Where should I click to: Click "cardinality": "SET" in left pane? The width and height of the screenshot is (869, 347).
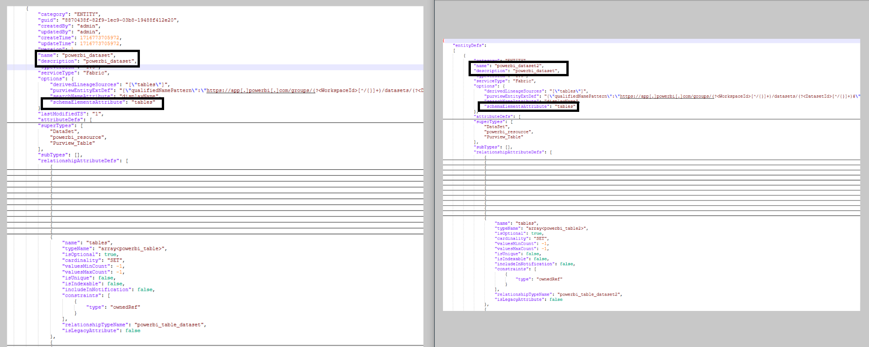[93, 260]
